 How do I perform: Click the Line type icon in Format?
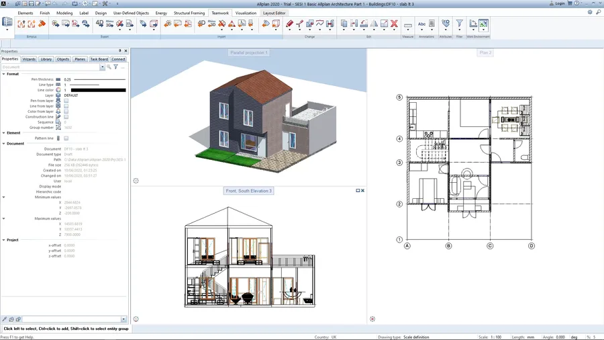(x=58, y=85)
